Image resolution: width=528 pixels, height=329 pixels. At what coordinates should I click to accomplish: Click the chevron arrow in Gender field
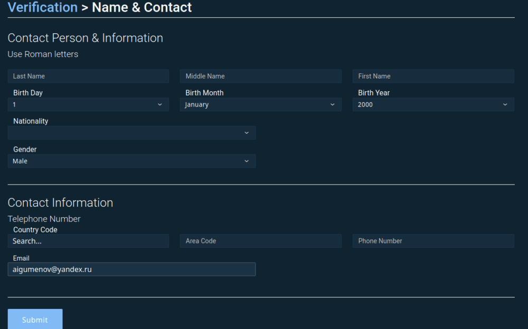[x=246, y=161]
